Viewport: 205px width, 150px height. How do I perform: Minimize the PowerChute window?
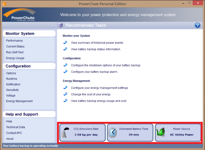pos(183,3)
